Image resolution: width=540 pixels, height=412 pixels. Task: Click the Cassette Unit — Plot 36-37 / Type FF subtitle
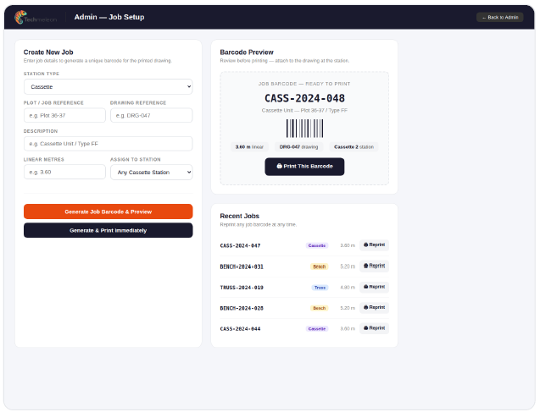304,111
